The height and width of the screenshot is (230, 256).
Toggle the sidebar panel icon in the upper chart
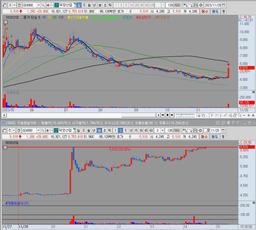coord(5,5)
